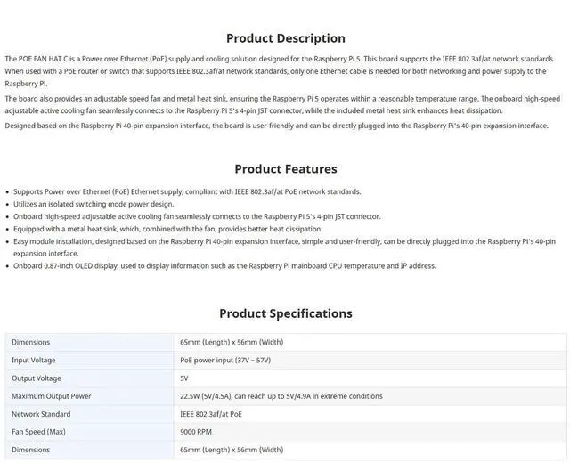
Task: Click the paragraph starting "The POE FAN HAT C"
Action: 276,70
